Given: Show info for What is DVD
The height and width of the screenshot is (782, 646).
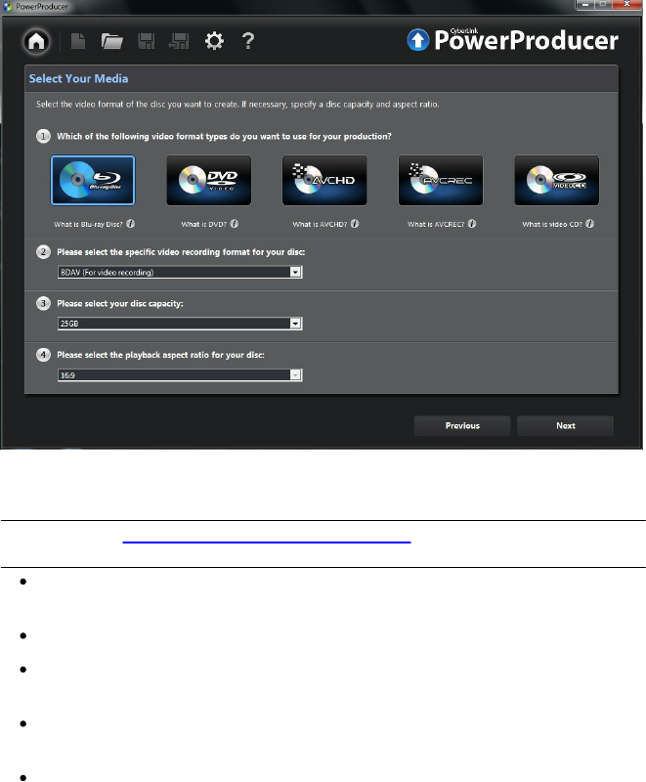Looking at the screenshot, I should 235,224.
